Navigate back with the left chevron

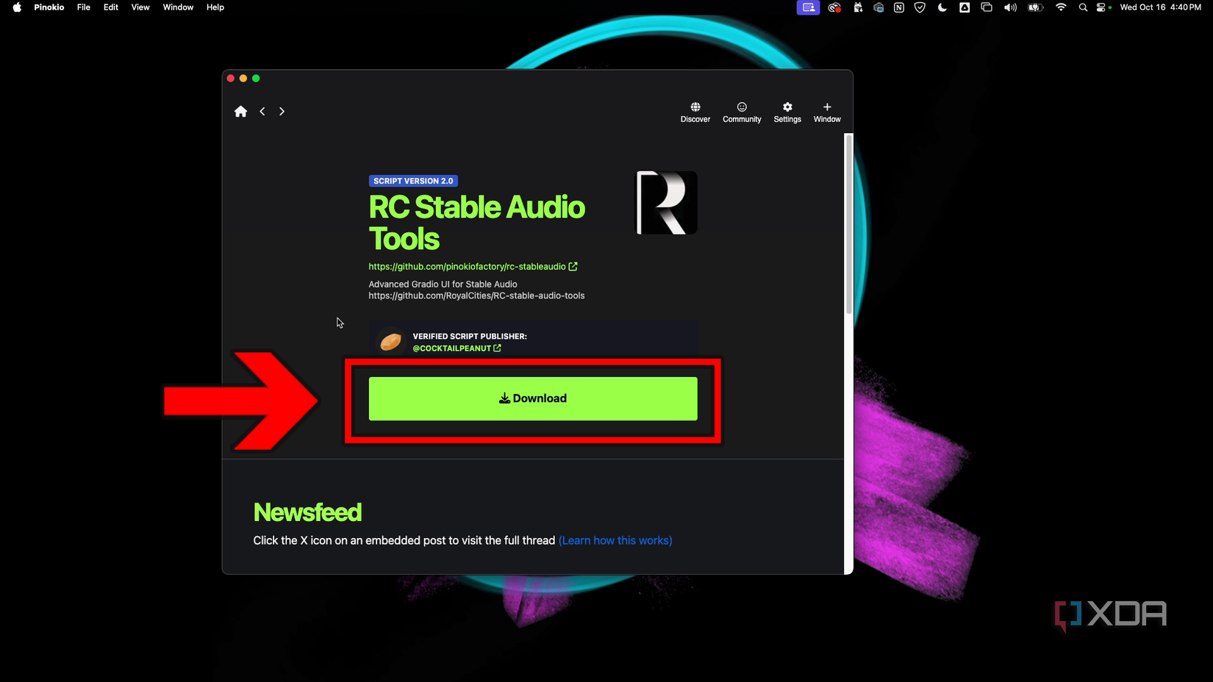coord(262,112)
